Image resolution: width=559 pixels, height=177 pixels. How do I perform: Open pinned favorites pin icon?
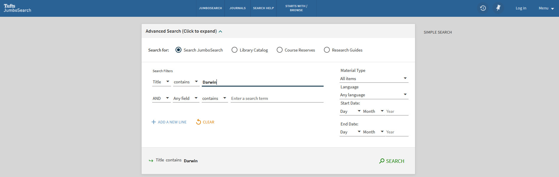pyautogui.click(x=498, y=8)
